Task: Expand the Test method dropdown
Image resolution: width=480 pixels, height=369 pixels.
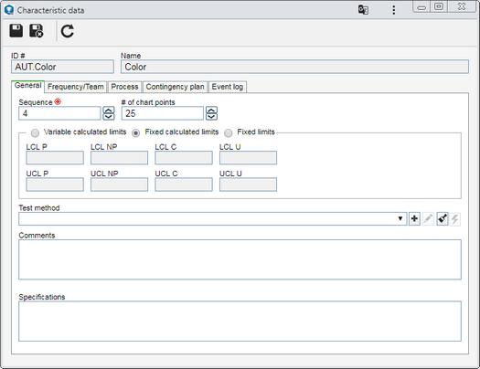Action: coord(400,218)
